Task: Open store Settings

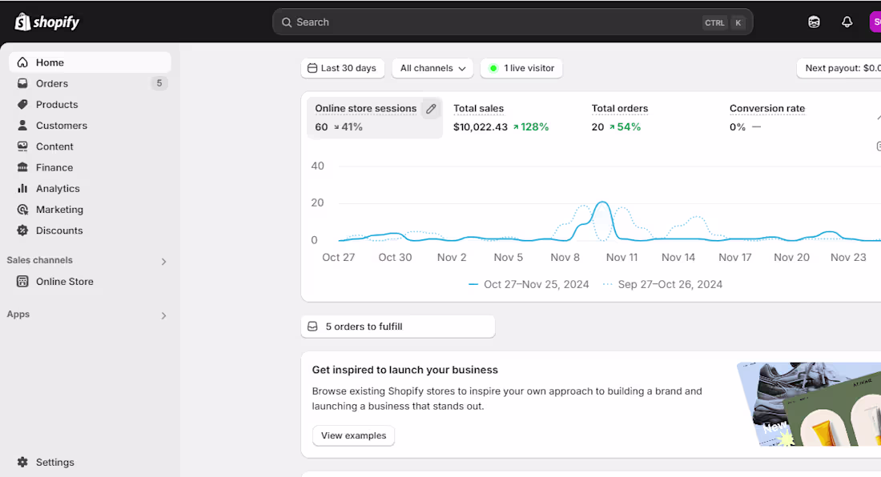Action: point(54,462)
